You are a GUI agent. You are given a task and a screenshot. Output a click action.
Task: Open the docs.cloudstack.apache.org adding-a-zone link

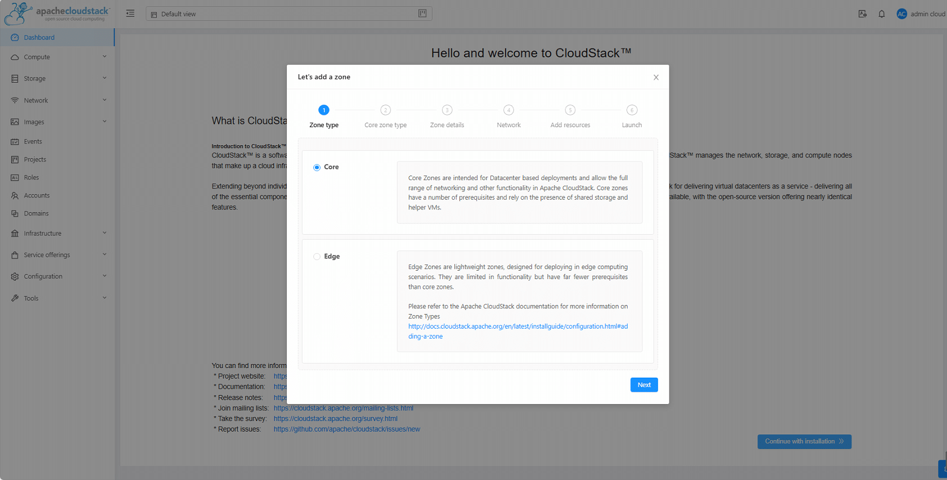518,331
